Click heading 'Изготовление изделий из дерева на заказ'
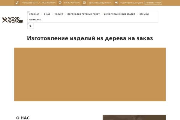Image resolution: width=180 pixels, height=120 pixels. pyautogui.click(x=90, y=38)
